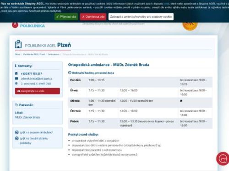Accept all cookies with 'Přijmout vše'

pos(66,17)
